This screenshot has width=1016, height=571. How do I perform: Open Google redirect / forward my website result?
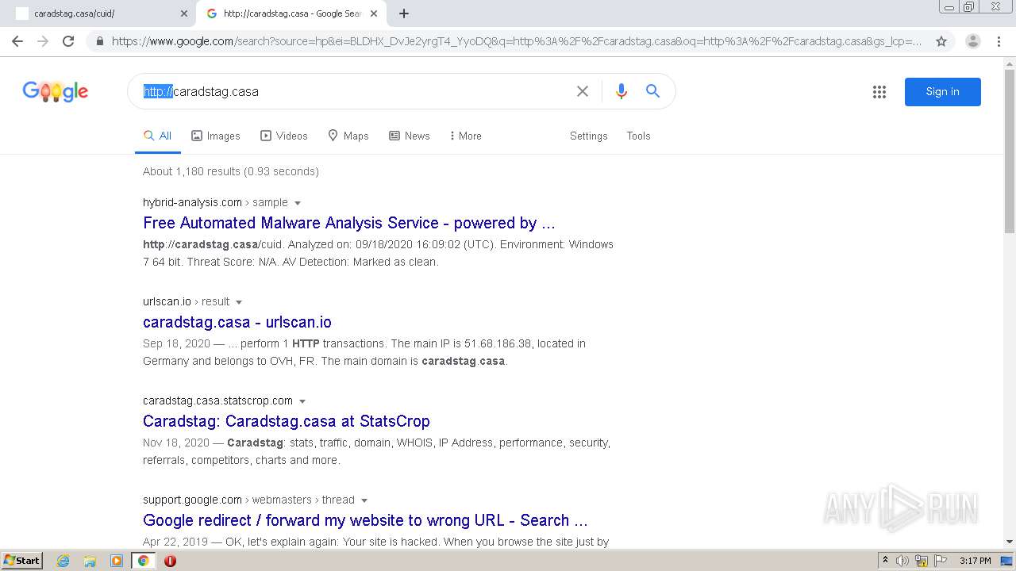tap(365, 520)
